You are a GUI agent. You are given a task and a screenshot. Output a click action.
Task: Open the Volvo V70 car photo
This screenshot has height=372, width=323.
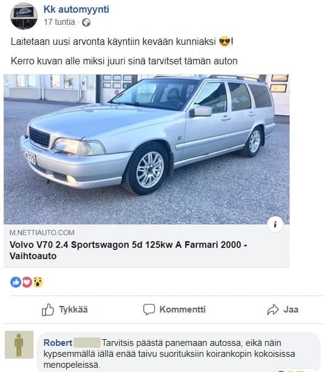pyautogui.click(x=146, y=149)
